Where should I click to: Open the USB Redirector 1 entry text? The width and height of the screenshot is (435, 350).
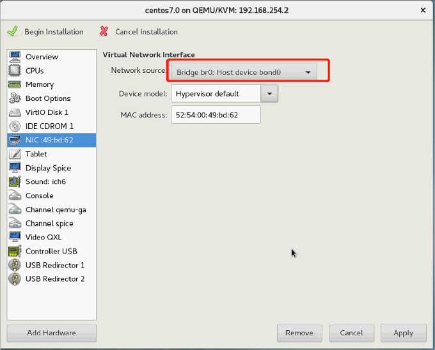point(55,264)
